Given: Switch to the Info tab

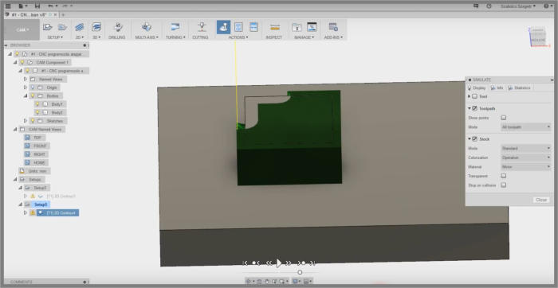Looking at the screenshot, I should click(x=497, y=88).
